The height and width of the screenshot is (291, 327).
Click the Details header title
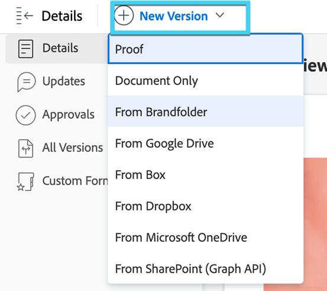62,16
